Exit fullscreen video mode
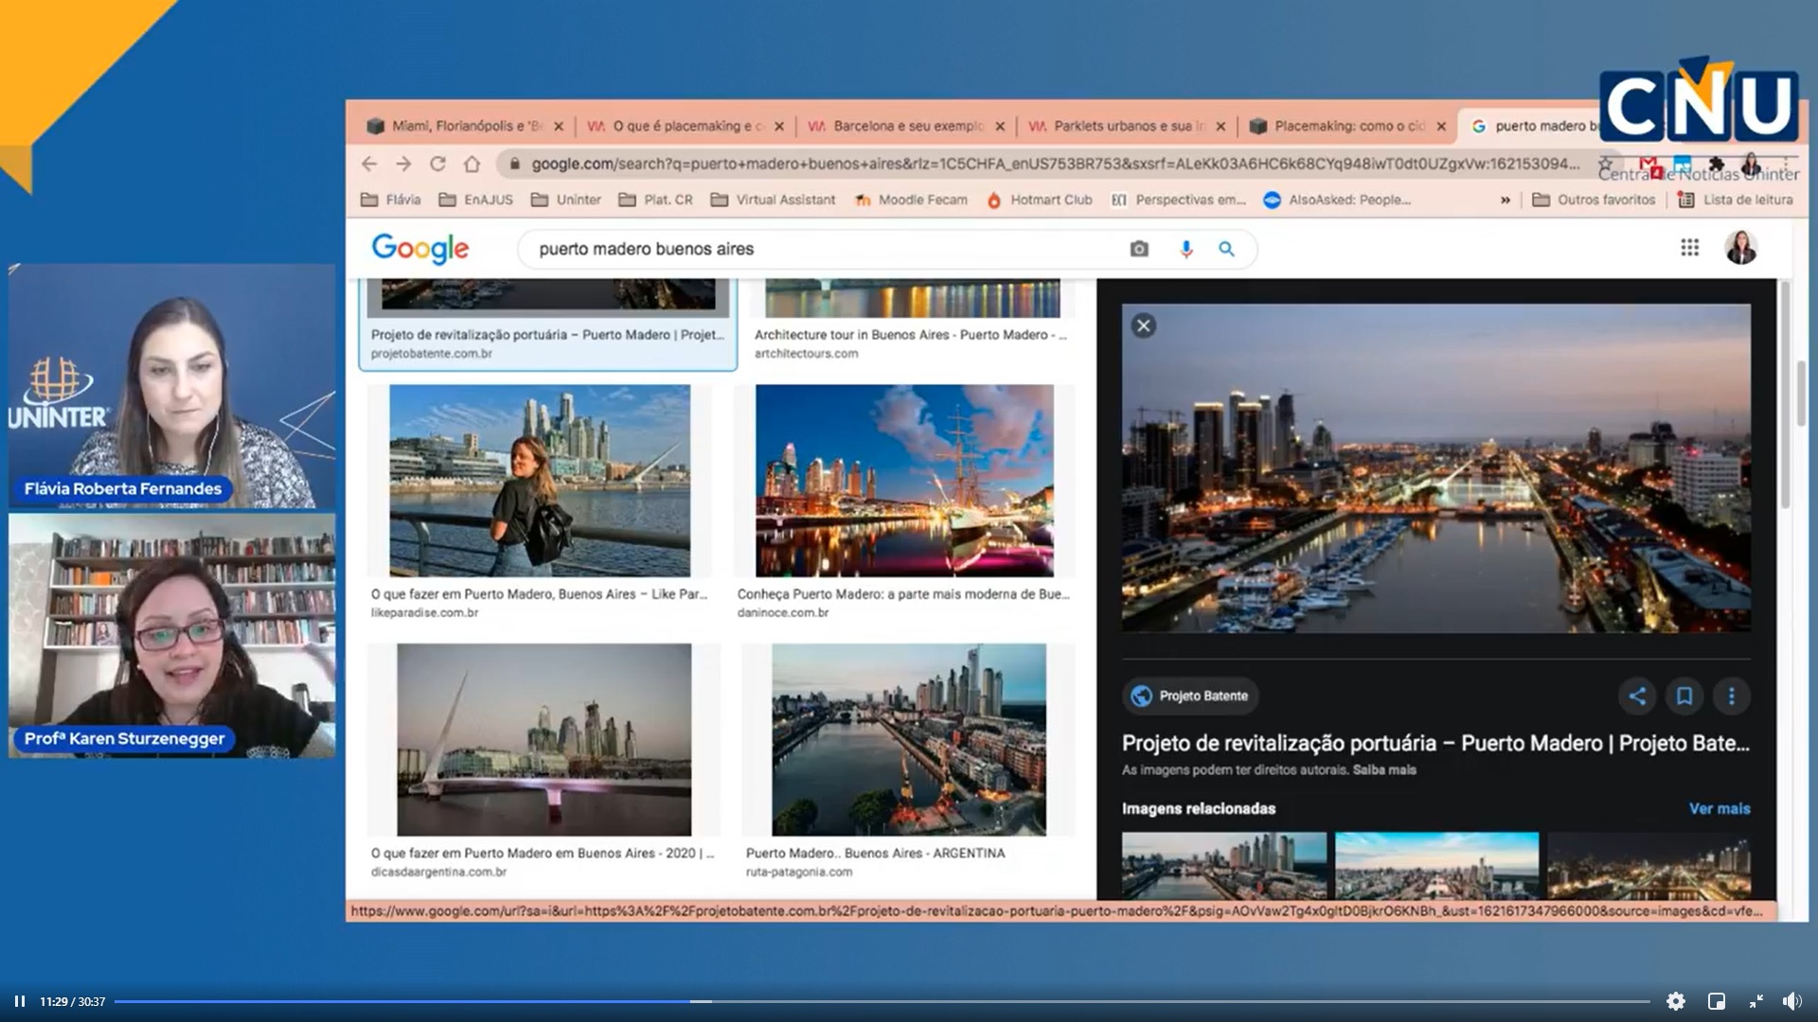The height and width of the screenshot is (1022, 1818). [1756, 1001]
